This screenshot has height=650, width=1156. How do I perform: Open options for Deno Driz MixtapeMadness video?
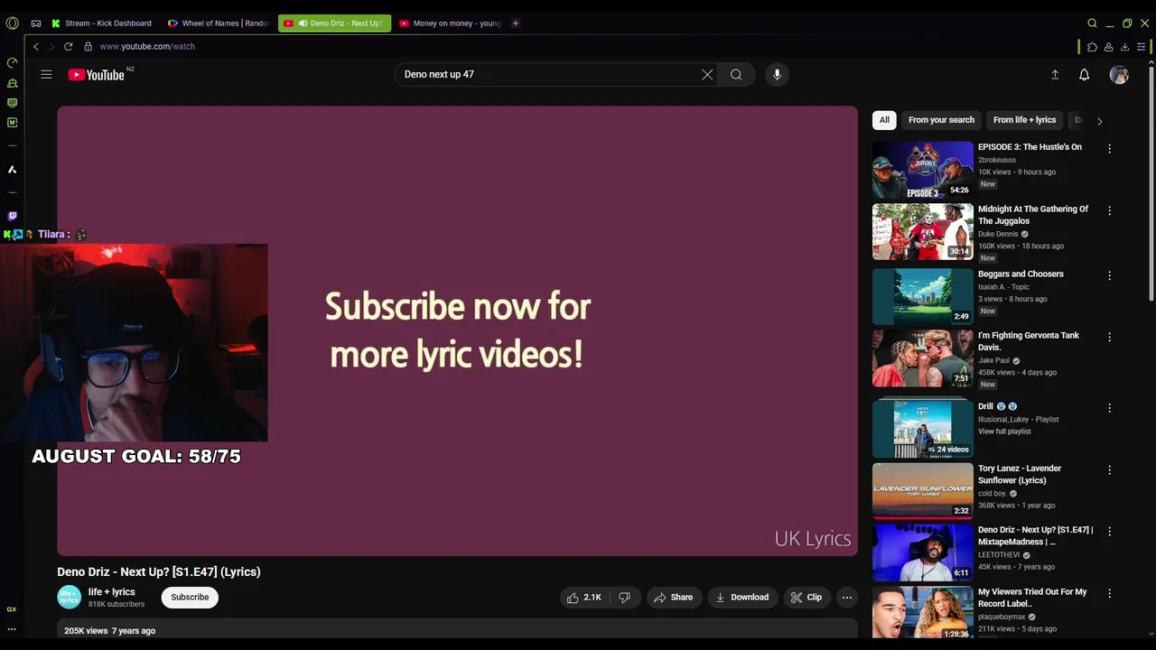click(1109, 532)
